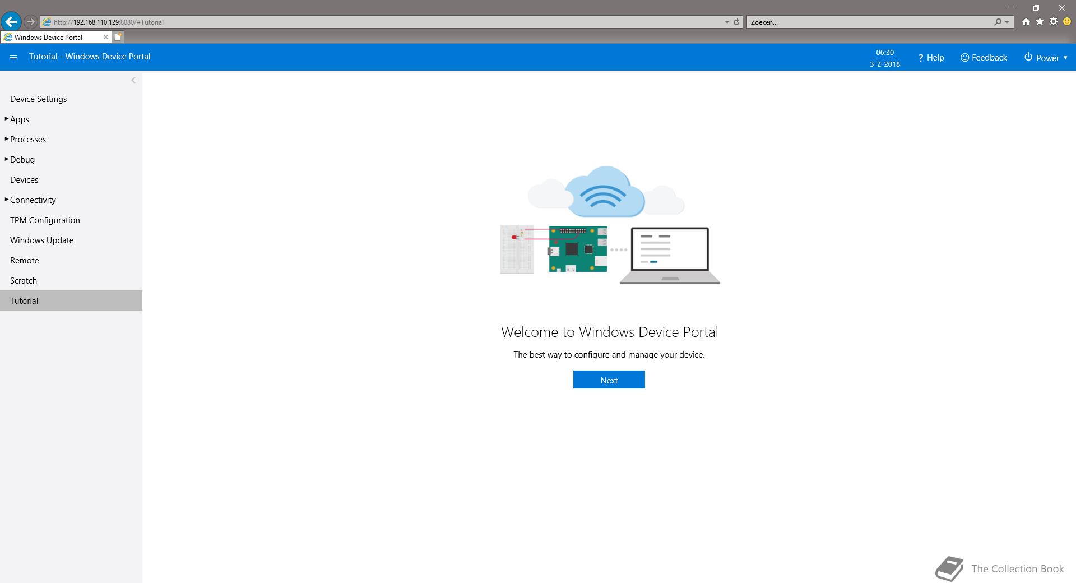This screenshot has width=1076, height=583.
Task: Refresh the page with the reload icon
Action: 736,22
